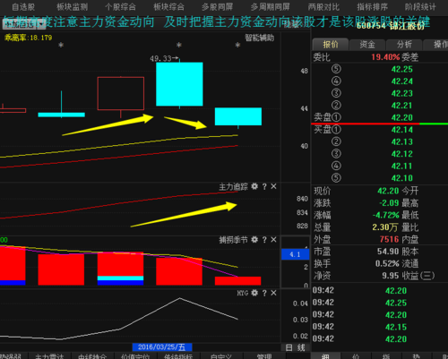This screenshot has width=448, height=359.
Task: Click the sell-2 price 42.21
Action: 401,106
